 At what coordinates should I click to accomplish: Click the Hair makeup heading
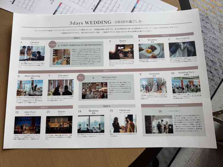coord(183,39)
